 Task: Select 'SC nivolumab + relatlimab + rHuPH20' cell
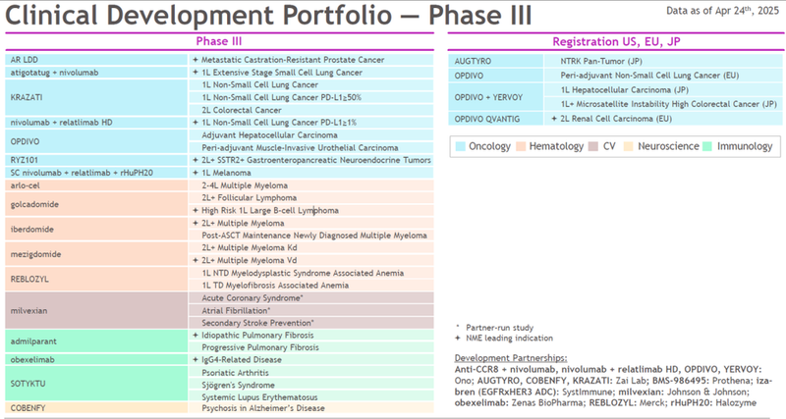tap(96, 173)
